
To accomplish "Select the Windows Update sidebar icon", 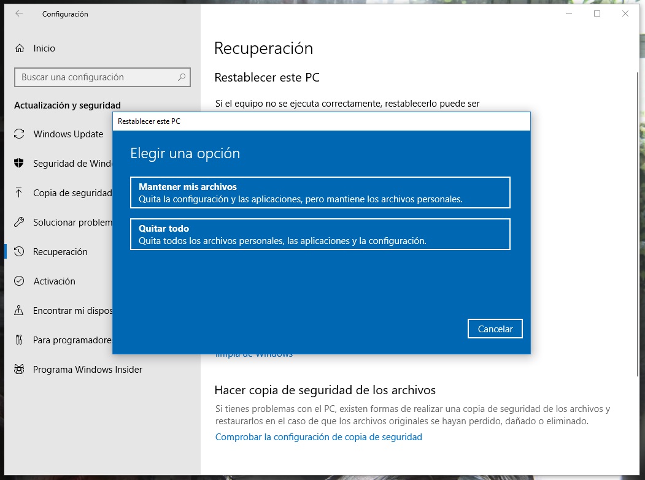I will coord(20,134).
